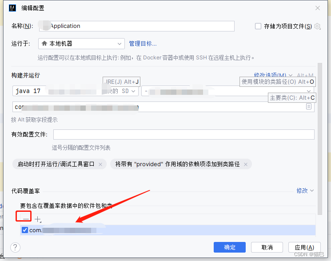Click the 确定 button
The width and height of the screenshot is (331, 261).
pos(230,247)
